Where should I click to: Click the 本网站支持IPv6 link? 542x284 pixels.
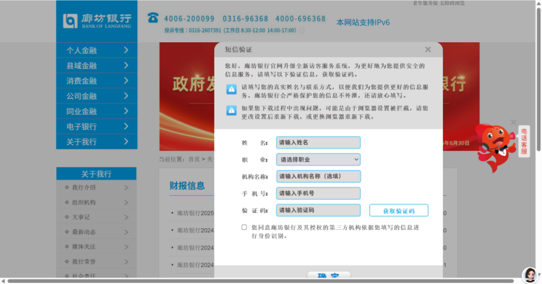(x=363, y=22)
